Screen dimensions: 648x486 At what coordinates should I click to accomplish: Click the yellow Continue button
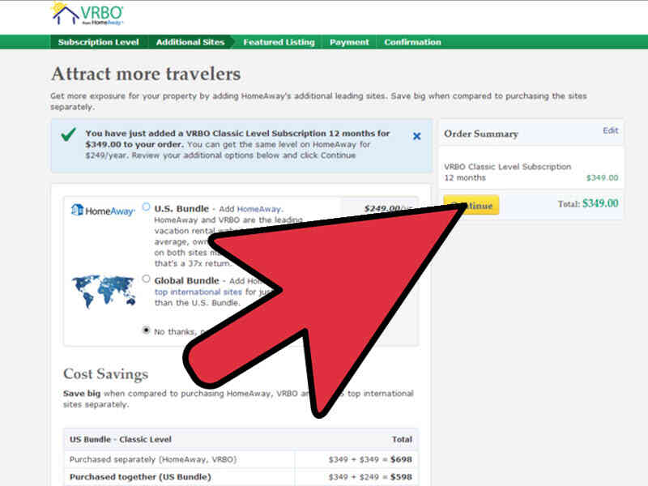point(471,205)
